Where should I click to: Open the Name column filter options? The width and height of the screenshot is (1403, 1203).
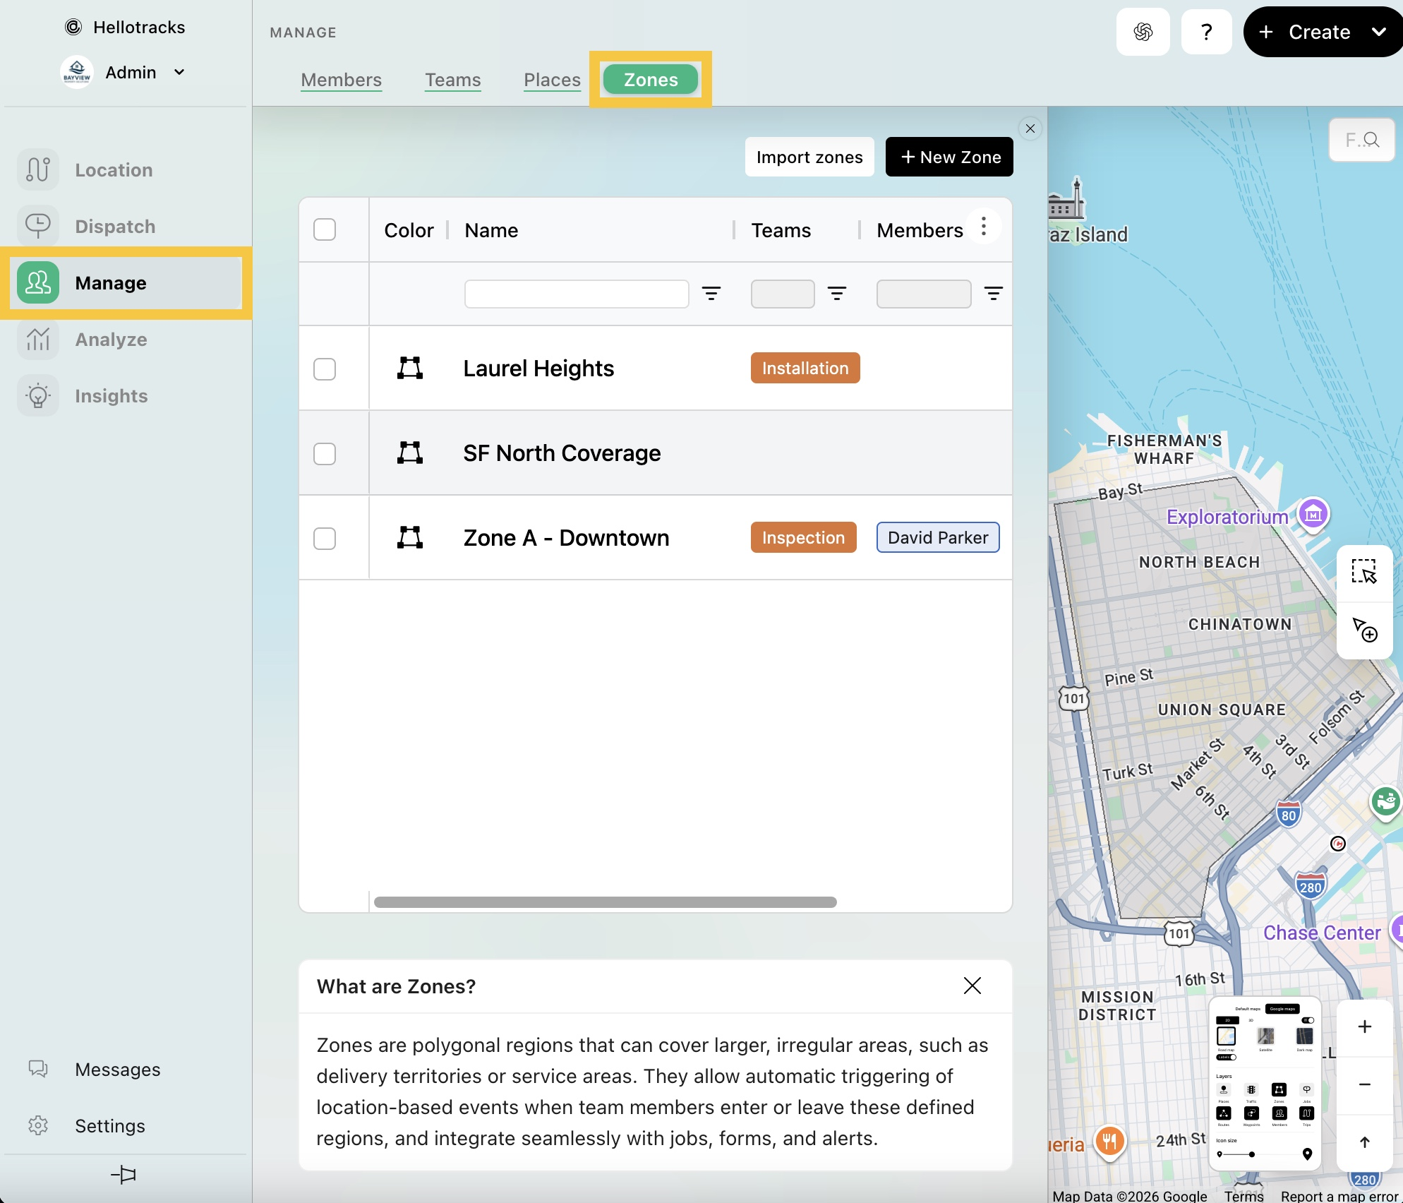[711, 294]
